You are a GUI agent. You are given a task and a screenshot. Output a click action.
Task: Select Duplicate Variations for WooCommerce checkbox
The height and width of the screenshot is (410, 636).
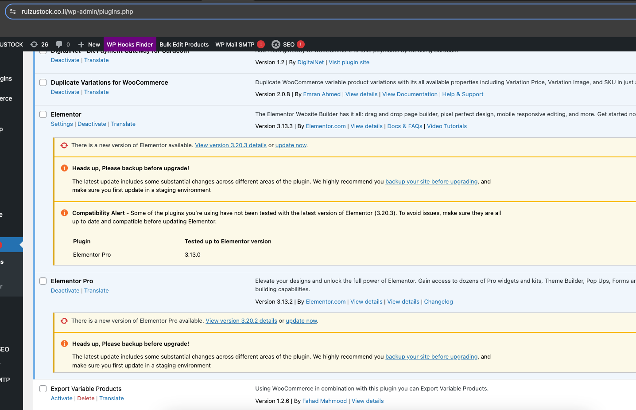point(43,82)
